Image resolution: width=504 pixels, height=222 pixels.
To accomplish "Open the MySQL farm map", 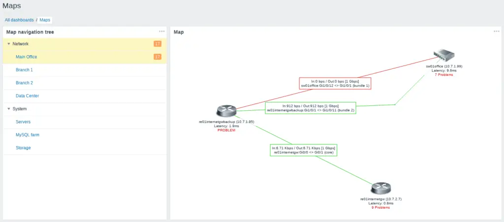I will pos(28,135).
